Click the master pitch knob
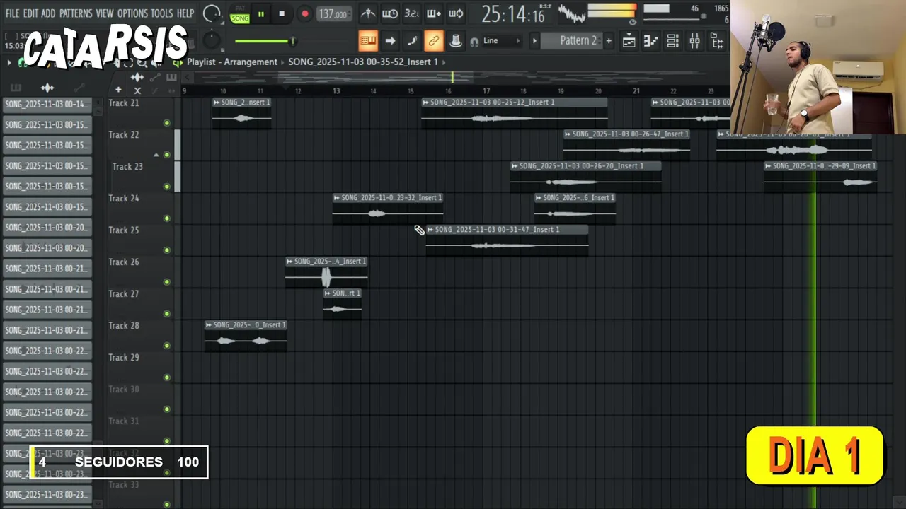 pyautogui.click(x=212, y=41)
